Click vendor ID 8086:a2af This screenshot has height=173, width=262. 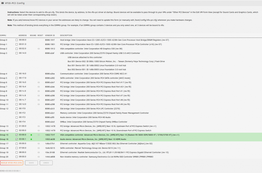pyautogui.click(x=50, y=53)
